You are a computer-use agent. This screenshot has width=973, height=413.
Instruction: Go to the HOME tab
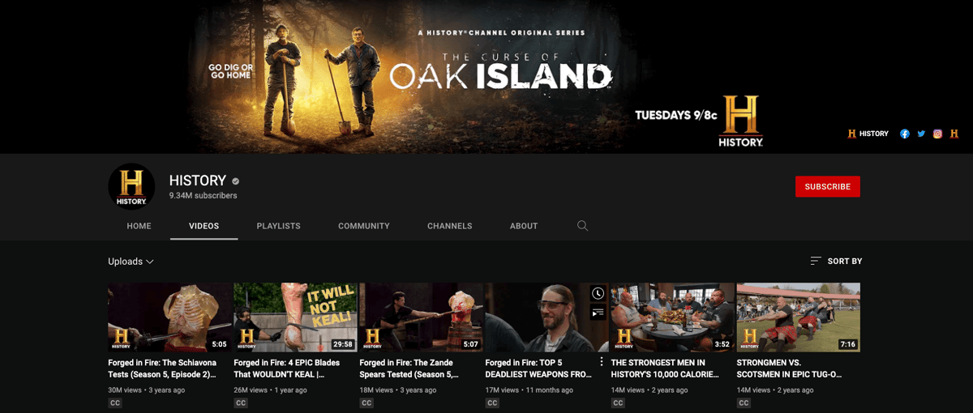coord(139,226)
